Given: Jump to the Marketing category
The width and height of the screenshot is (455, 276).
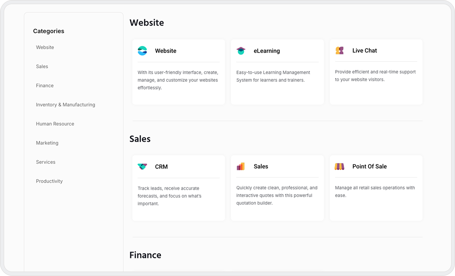Looking at the screenshot, I should (x=47, y=143).
